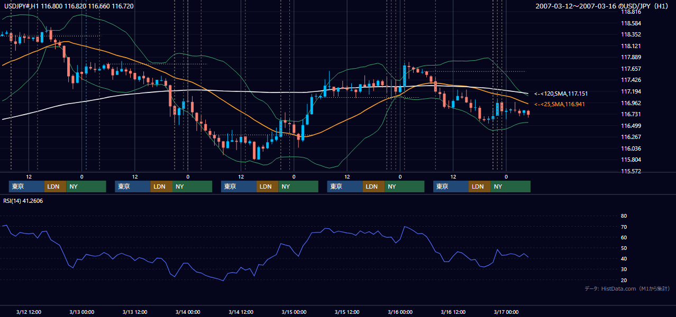Click the HistData.com data source note

click(x=627, y=288)
